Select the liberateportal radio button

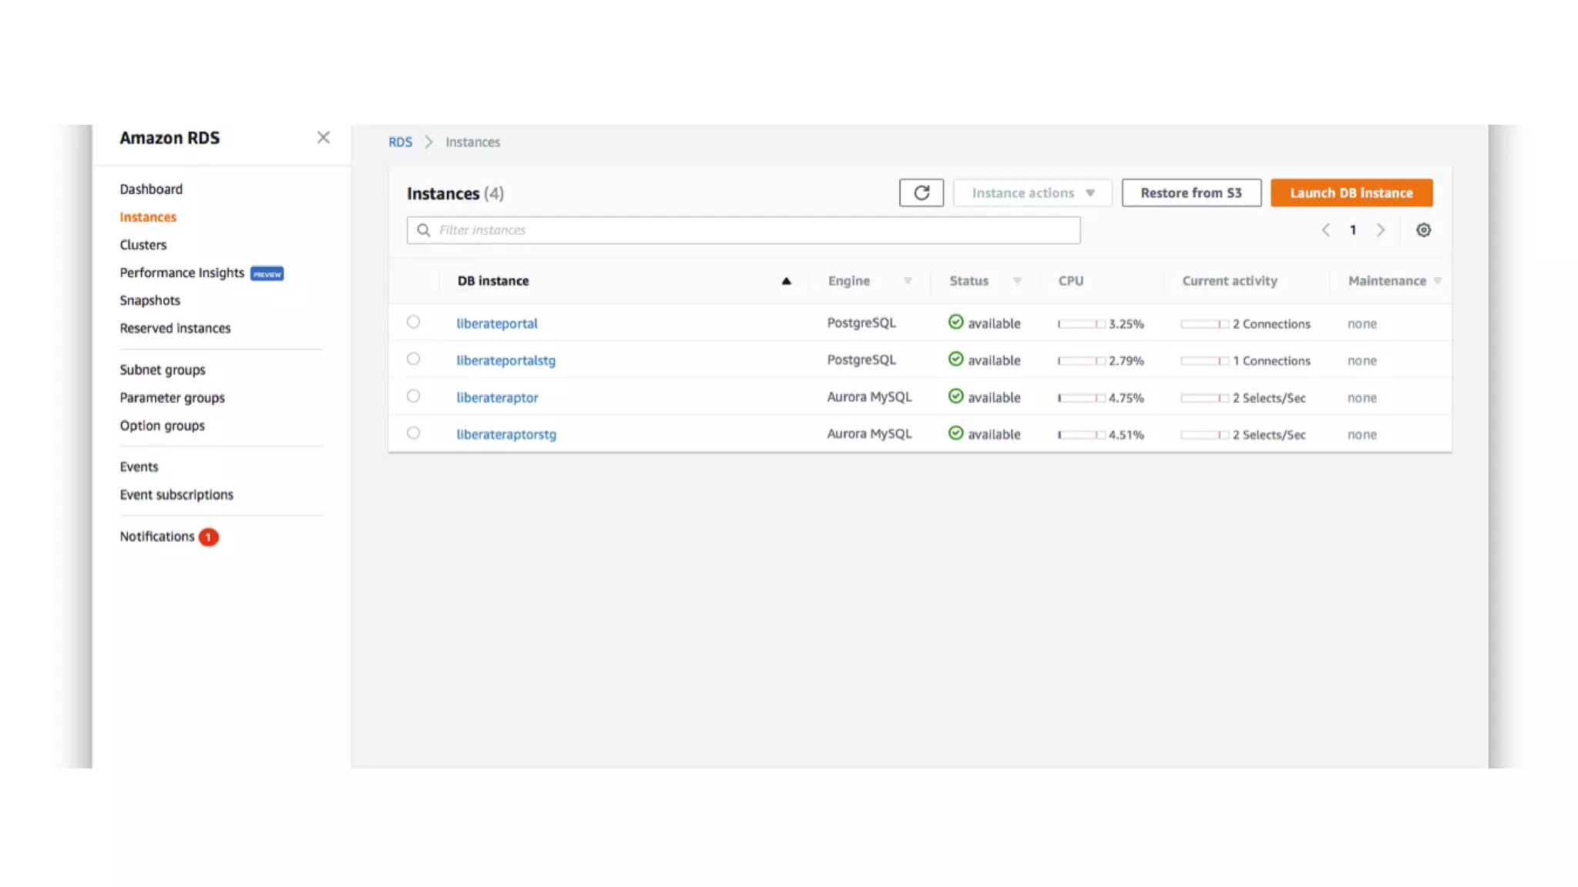(x=414, y=322)
